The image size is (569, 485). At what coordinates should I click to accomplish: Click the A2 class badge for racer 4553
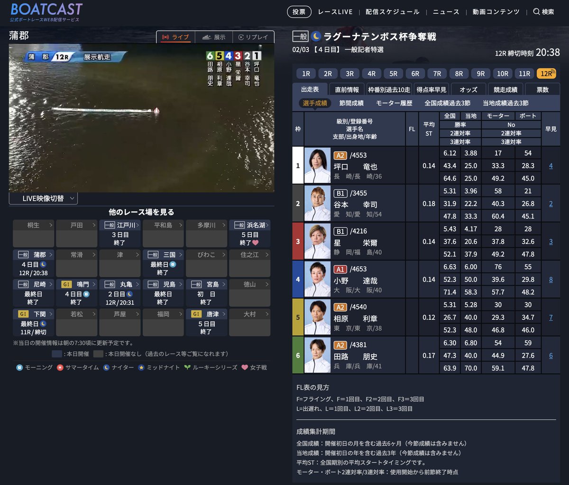click(340, 155)
